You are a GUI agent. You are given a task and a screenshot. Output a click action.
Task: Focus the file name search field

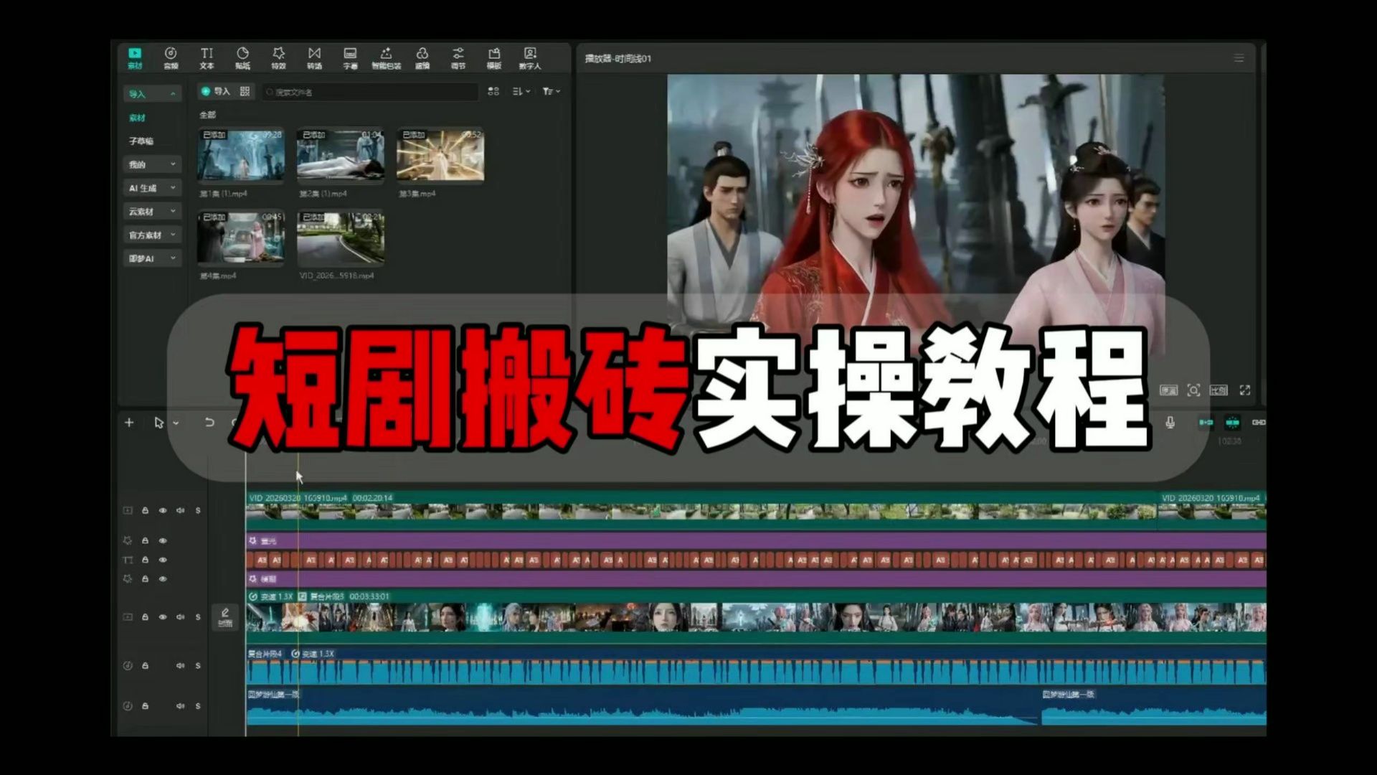click(369, 92)
